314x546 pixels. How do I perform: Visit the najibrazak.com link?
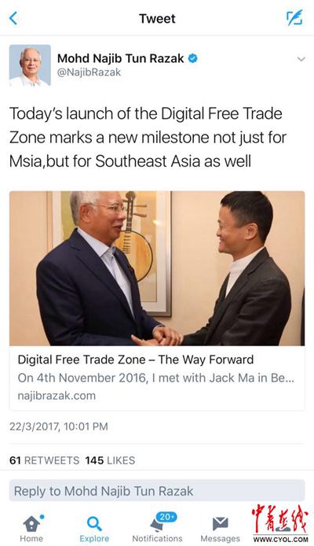tap(57, 396)
